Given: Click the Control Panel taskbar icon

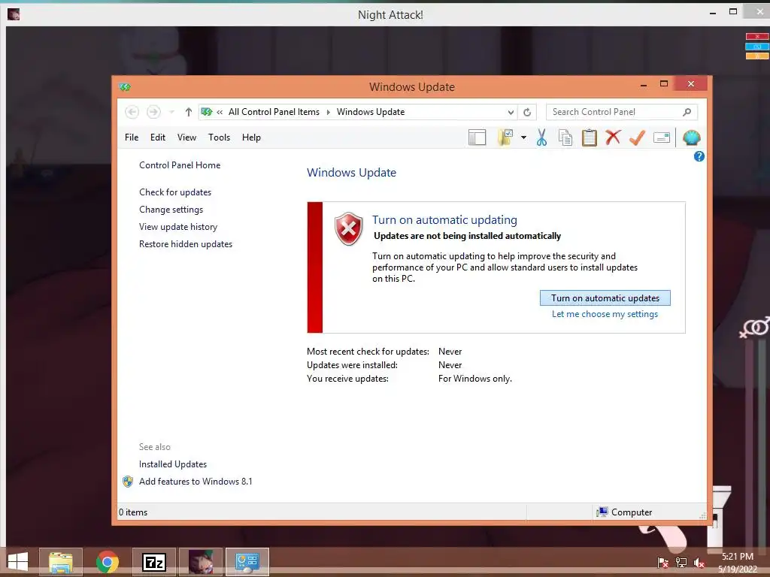Looking at the screenshot, I should (247, 562).
